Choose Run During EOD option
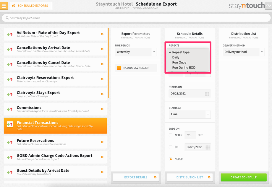 (x=188, y=68)
